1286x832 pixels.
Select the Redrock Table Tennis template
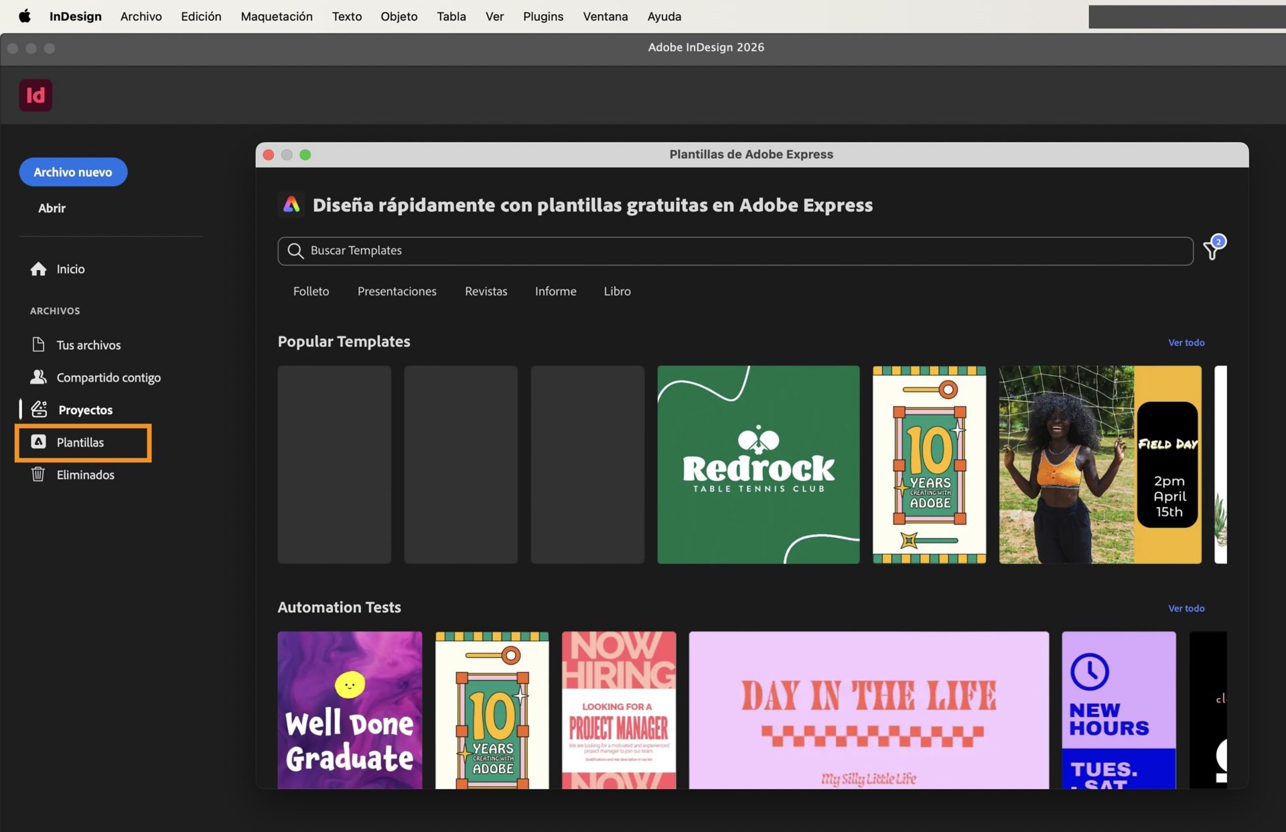(x=758, y=464)
